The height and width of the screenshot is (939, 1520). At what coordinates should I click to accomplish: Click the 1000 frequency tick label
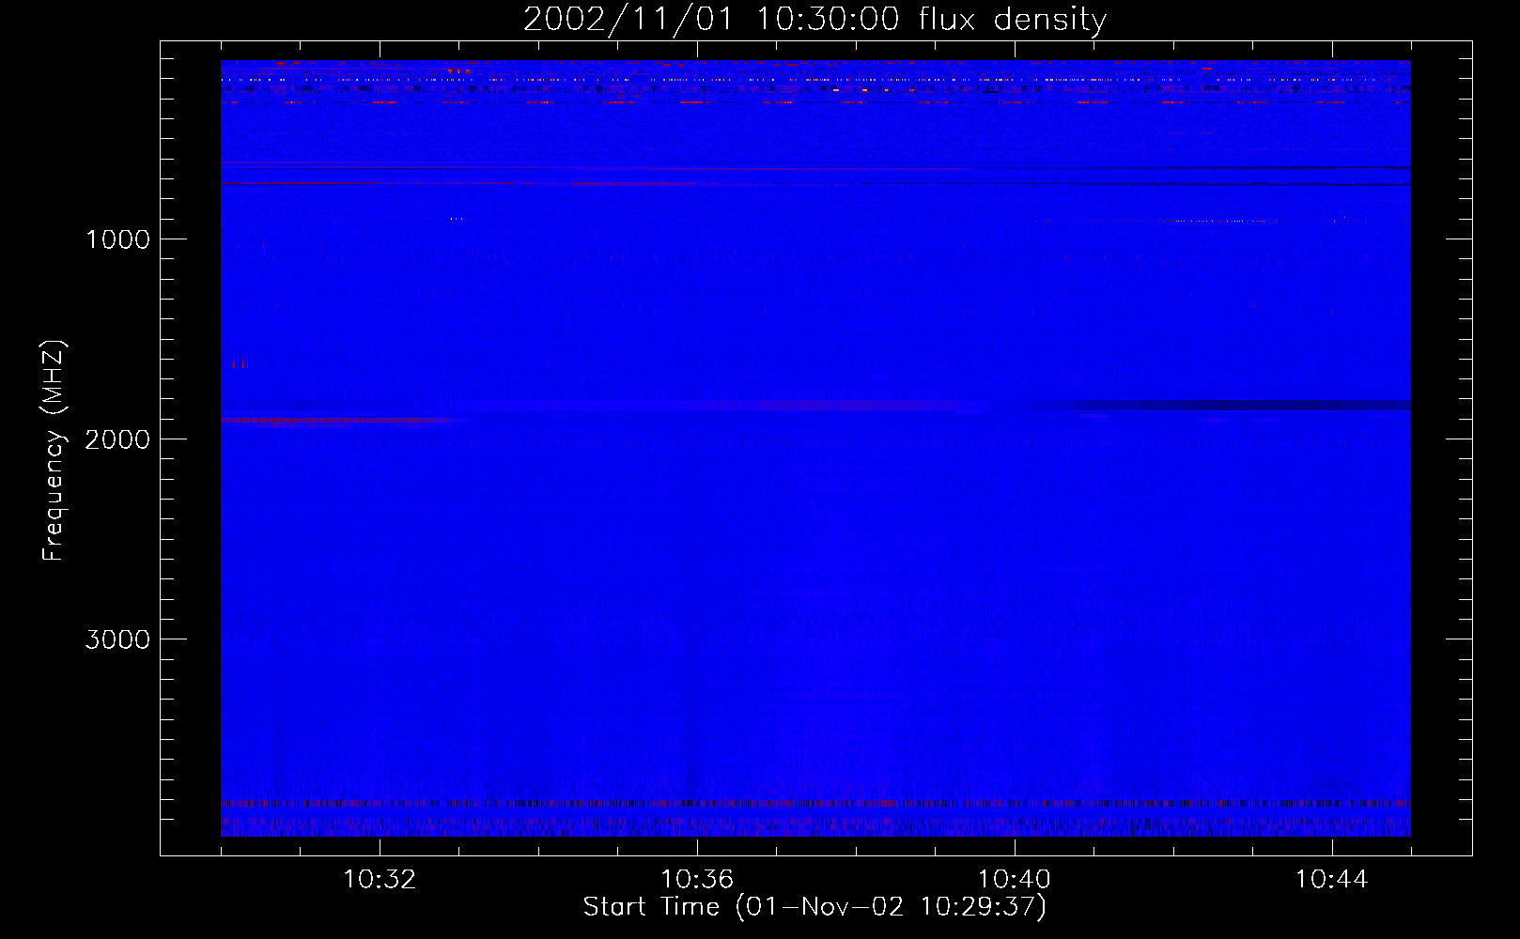coord(117,239)
